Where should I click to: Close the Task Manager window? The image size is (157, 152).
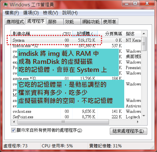click(147, 3)
